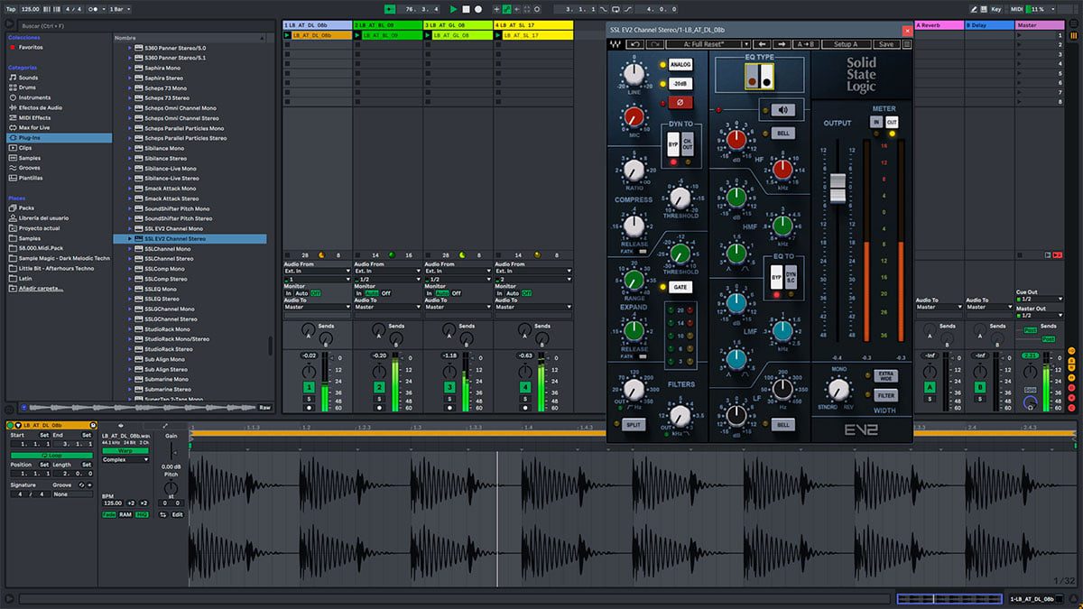1083x609 pixels.
Task: Open the Packs place in browser
Action: click(25, 208)
